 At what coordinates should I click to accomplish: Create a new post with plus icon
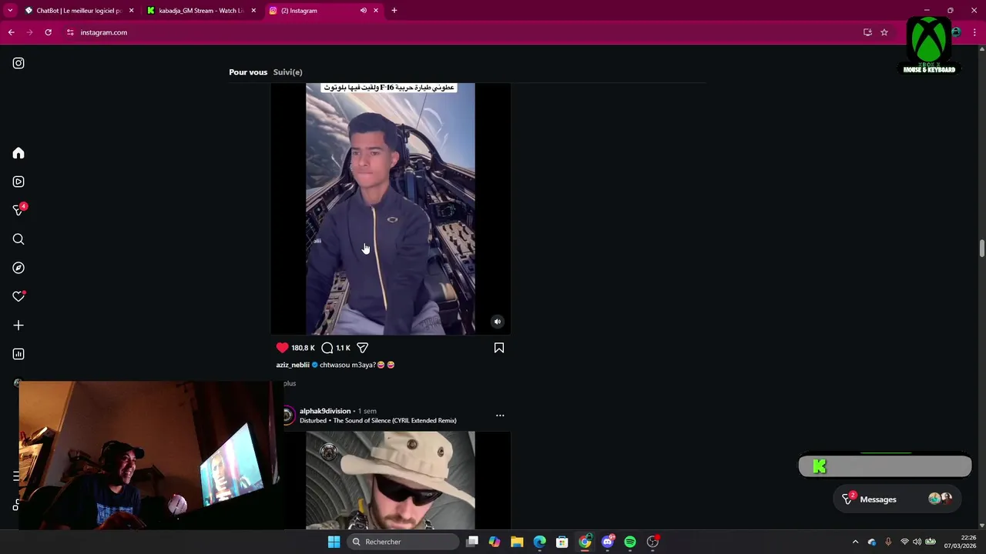tap(18, 325)
